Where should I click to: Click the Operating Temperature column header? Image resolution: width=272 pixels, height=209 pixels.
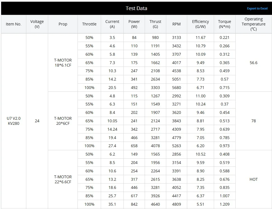click(x=254, y=24)
